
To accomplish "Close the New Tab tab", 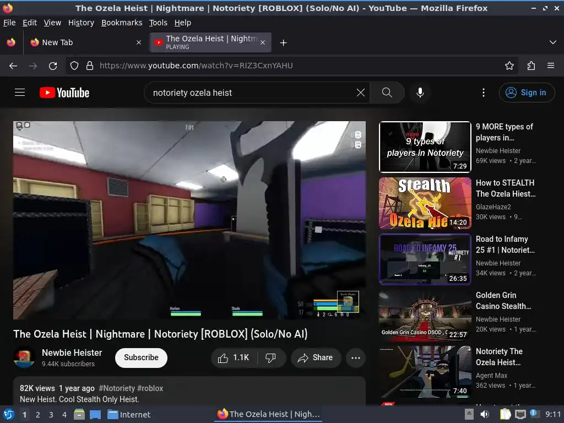I will [139, 42].
